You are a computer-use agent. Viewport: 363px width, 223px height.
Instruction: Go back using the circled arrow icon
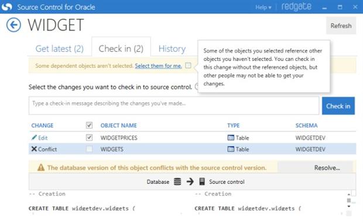(13, 25)
